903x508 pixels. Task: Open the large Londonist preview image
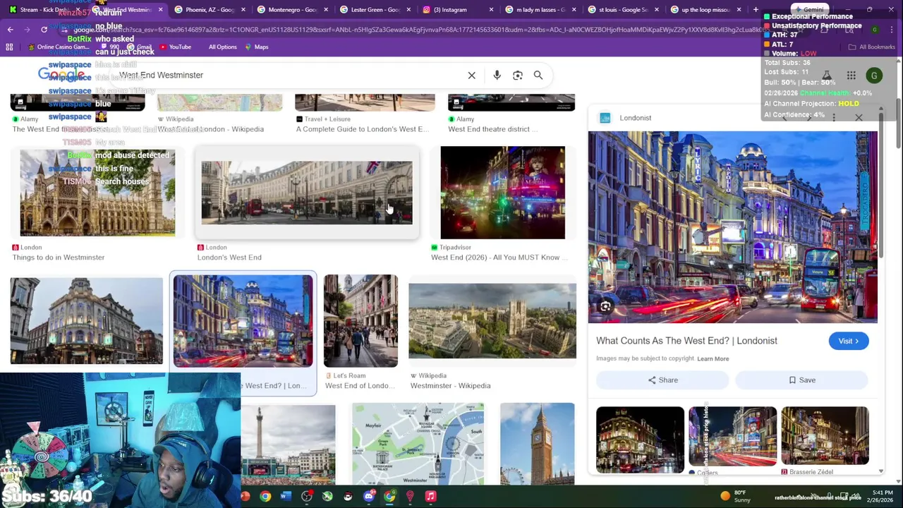click(x=732, y=227)
